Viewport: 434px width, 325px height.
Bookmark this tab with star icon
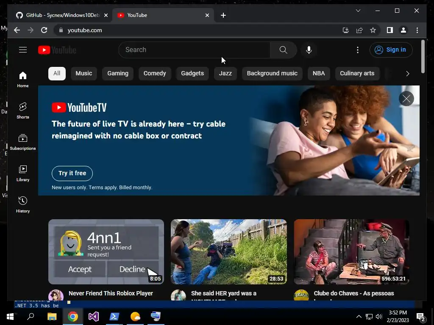coord(373,30)
